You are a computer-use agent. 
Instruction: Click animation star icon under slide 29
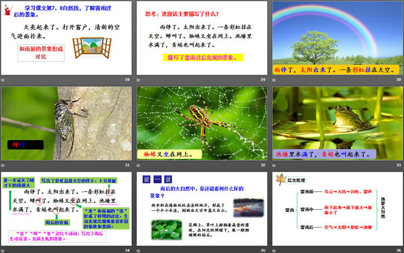139,80
